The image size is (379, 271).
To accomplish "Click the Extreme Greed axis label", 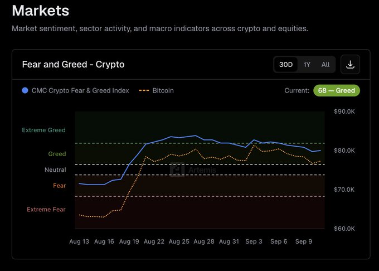I will [43, 130].
